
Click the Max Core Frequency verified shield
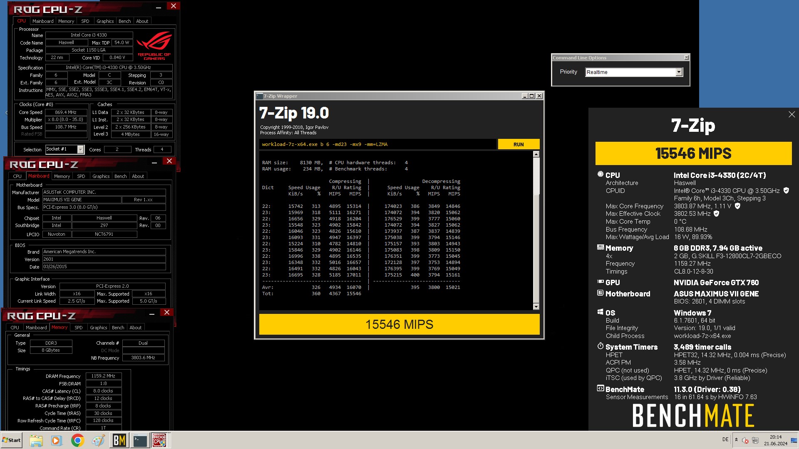point(737,206)
